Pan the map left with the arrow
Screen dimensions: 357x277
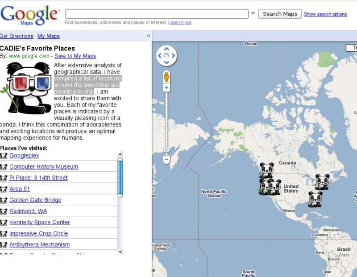point(160,56)
